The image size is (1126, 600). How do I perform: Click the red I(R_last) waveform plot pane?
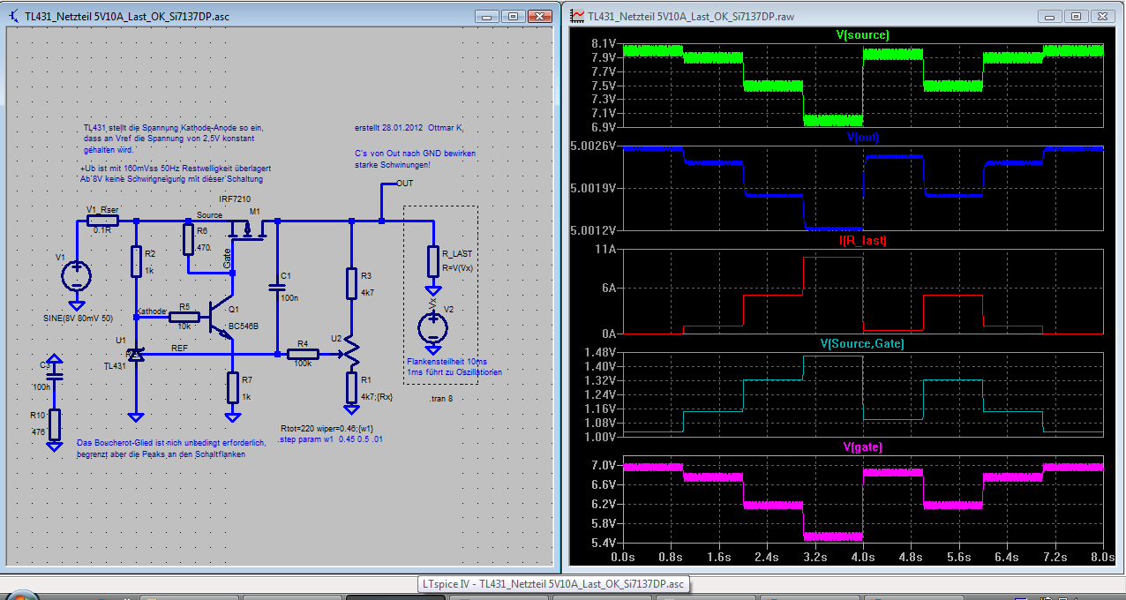[863, 290]
